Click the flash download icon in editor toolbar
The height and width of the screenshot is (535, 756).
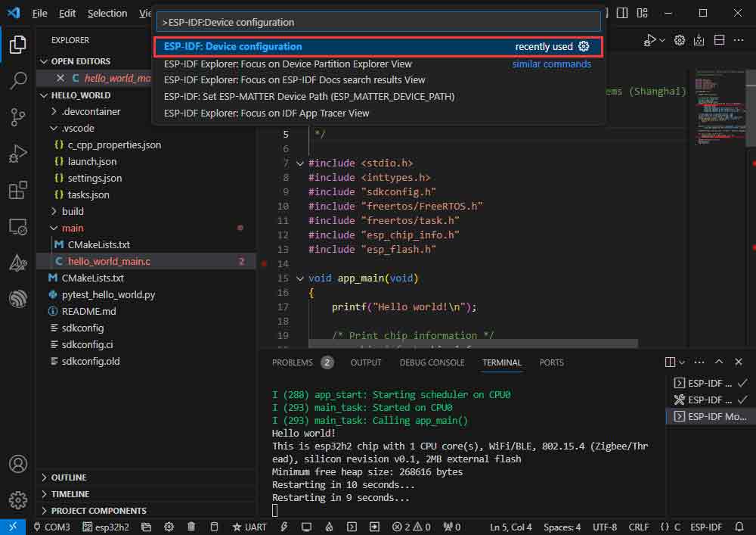699,41
